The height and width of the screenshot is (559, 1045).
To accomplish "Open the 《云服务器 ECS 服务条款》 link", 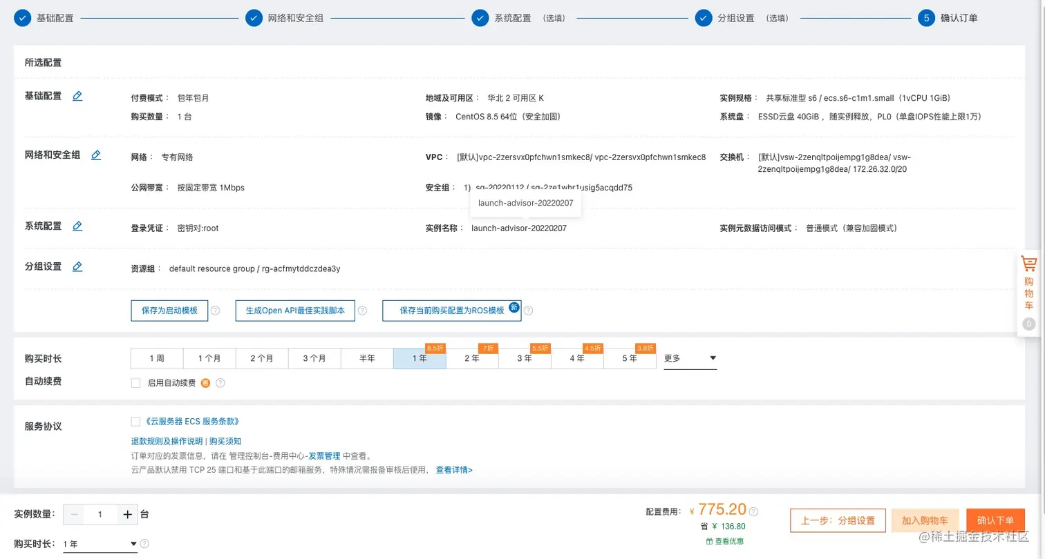I will [193, 421].
